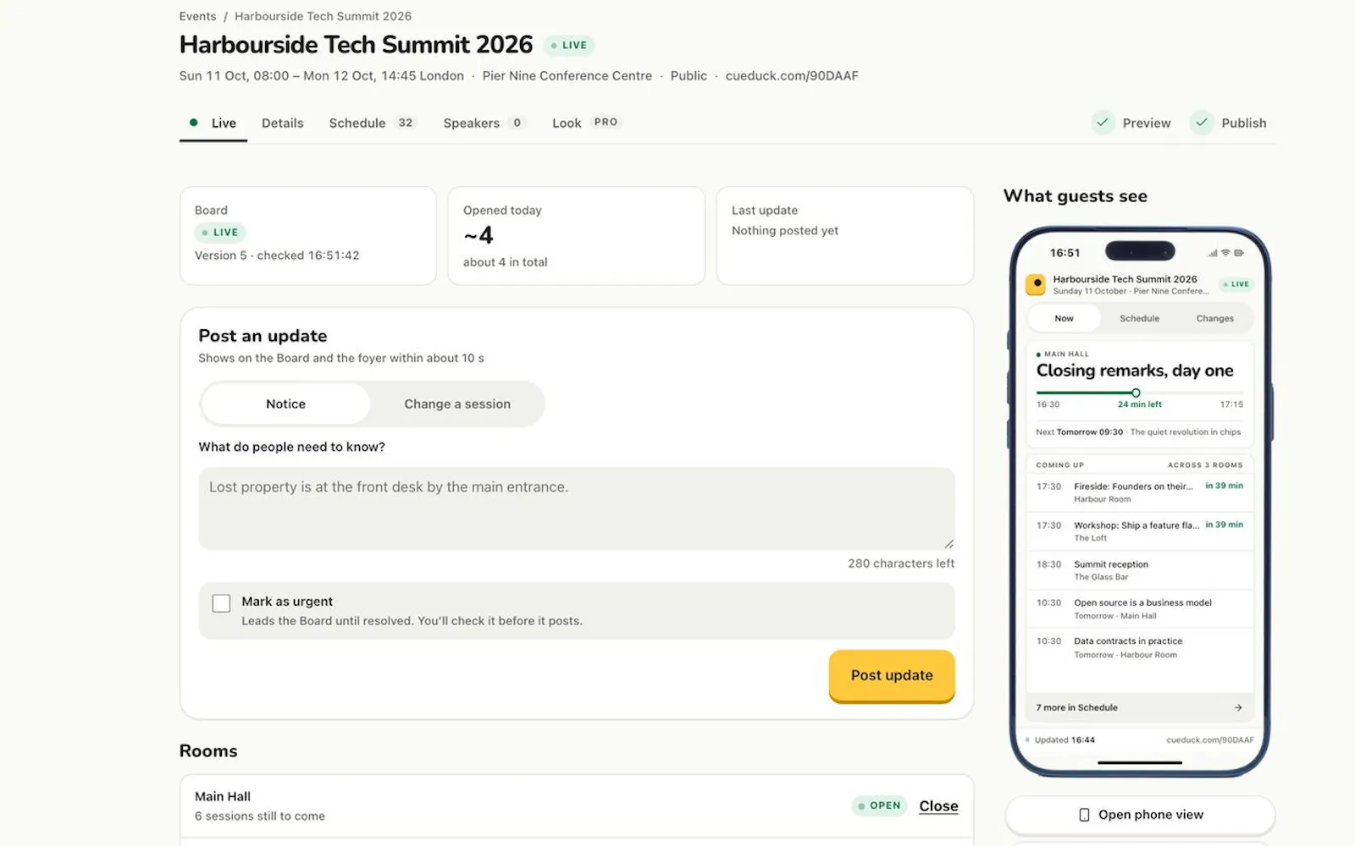Click the Post update button
Screen dimensions: 1355x846
coord(892,676)
